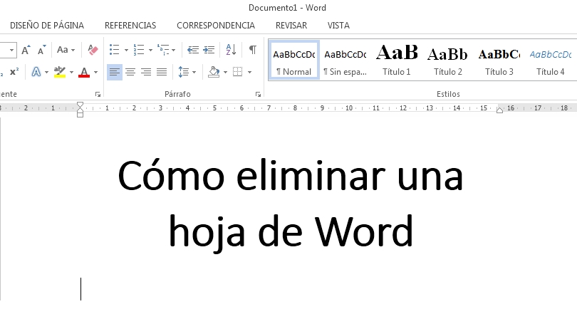
Task: Open the Font dialog launcher
Action: pyautogui.click(x=98, y=95)
